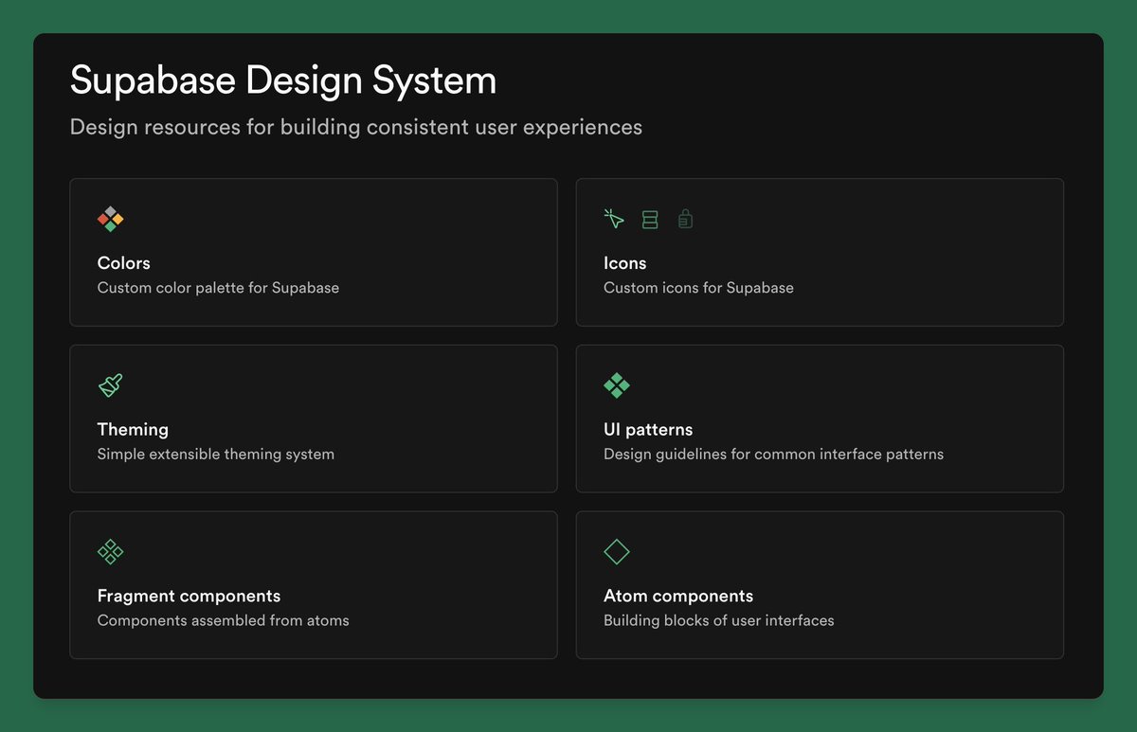
Task: Click 'Custom icons for Supabase' description
Action: [x=698, y=288]
